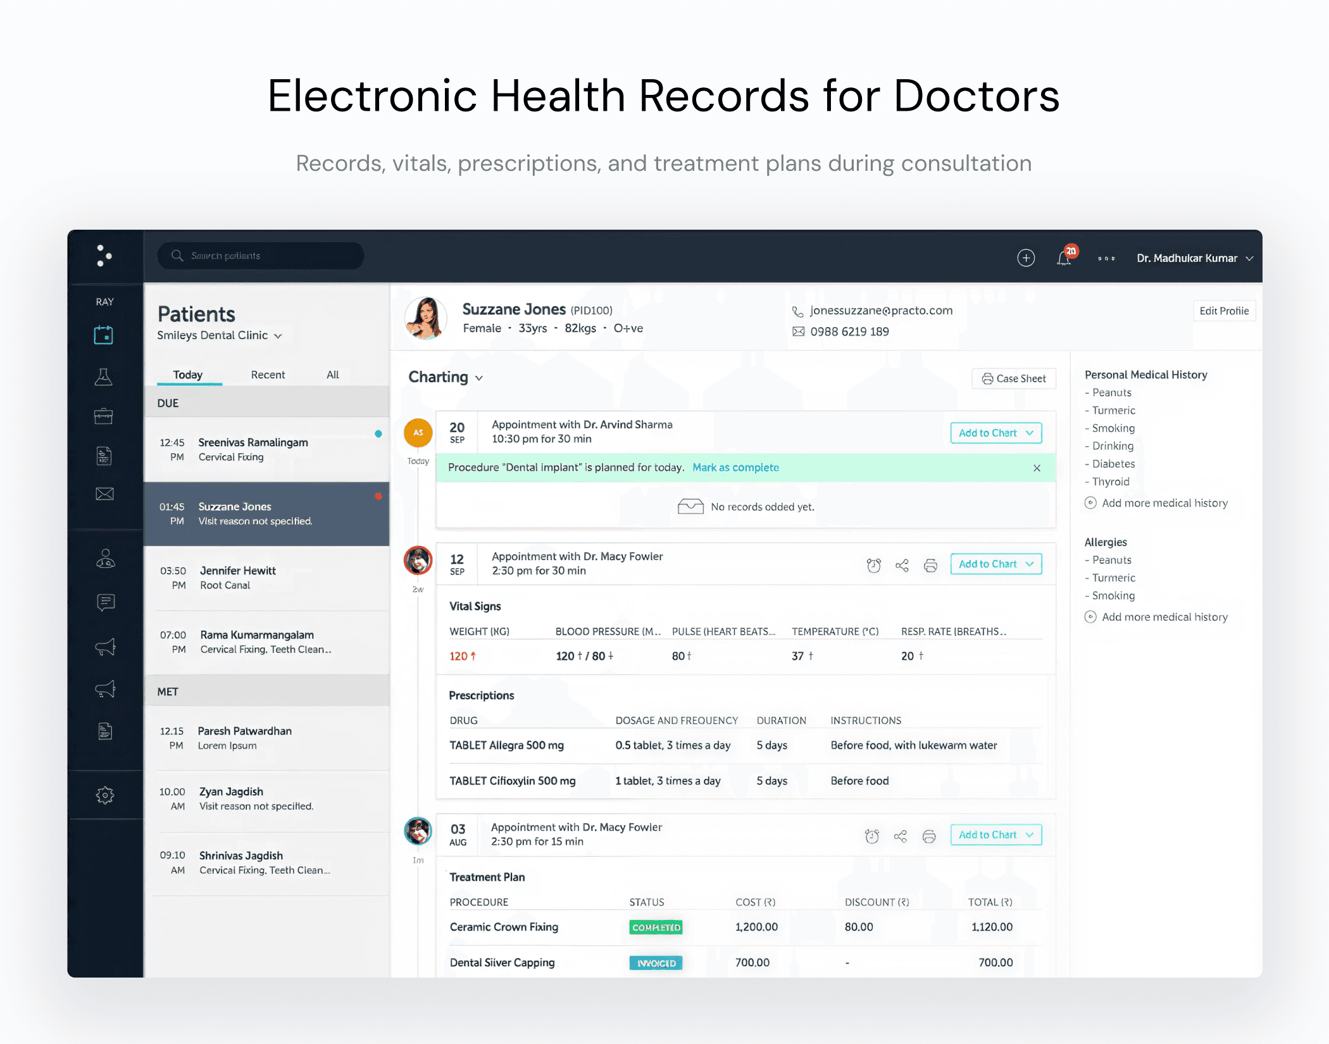The height and width of the screenshot is (1044, 1329).
Task: Open Suzzane Jones's Edit Profile
Action: pos(1224,311)
